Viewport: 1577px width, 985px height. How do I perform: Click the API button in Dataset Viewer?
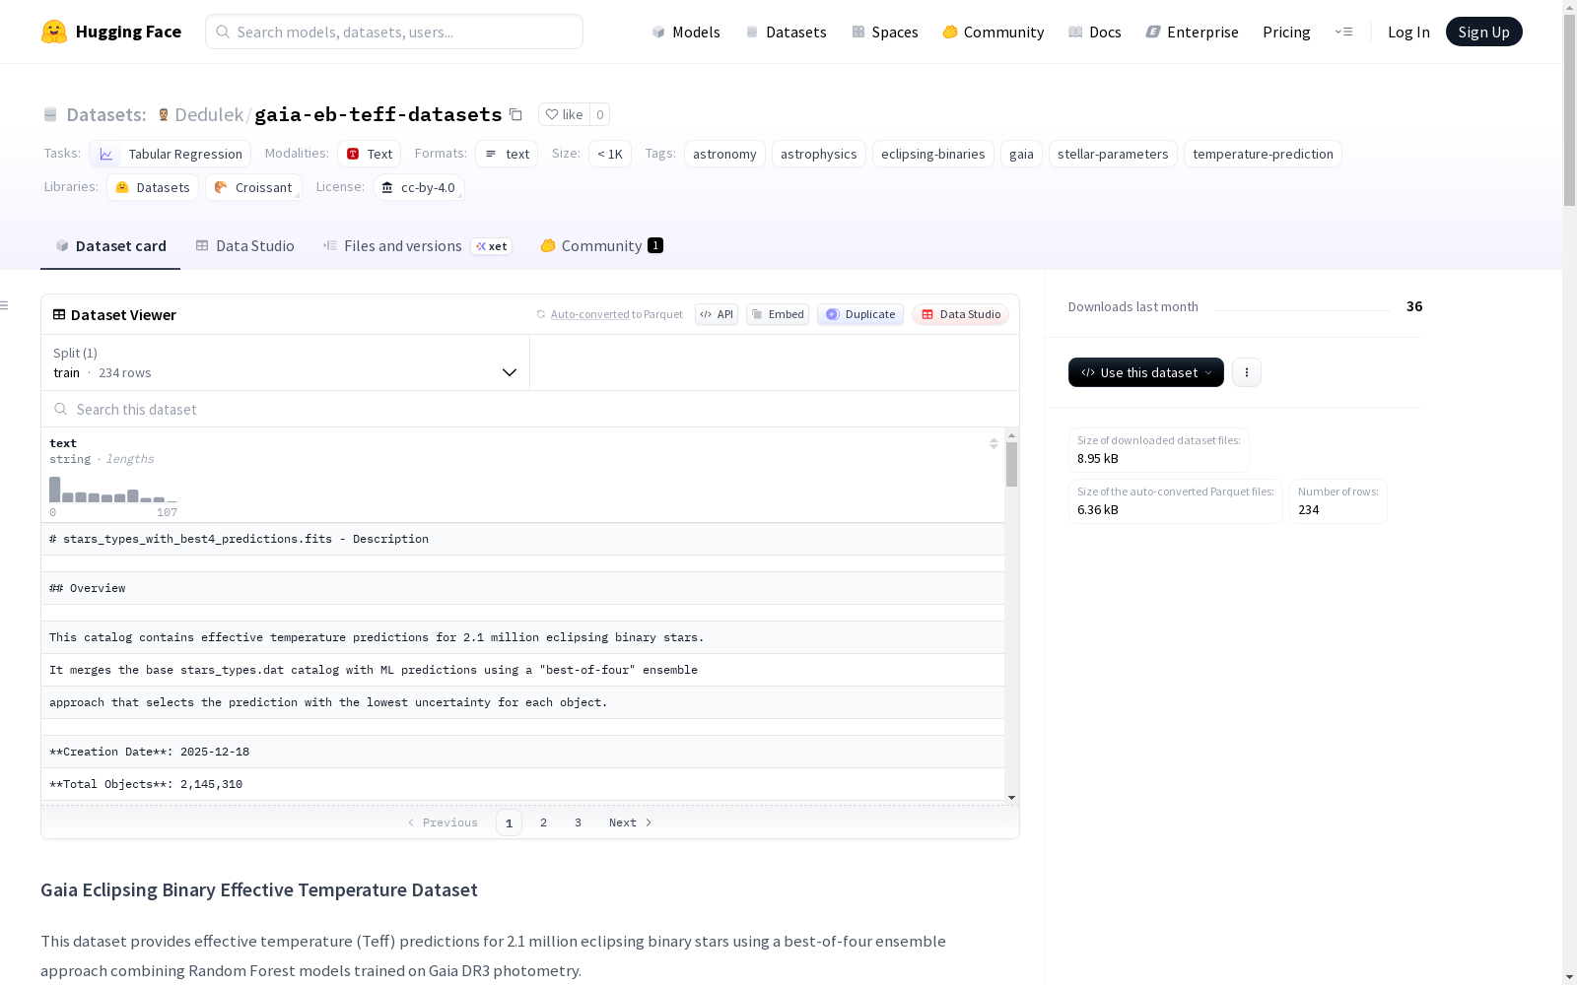click(717, 314)
